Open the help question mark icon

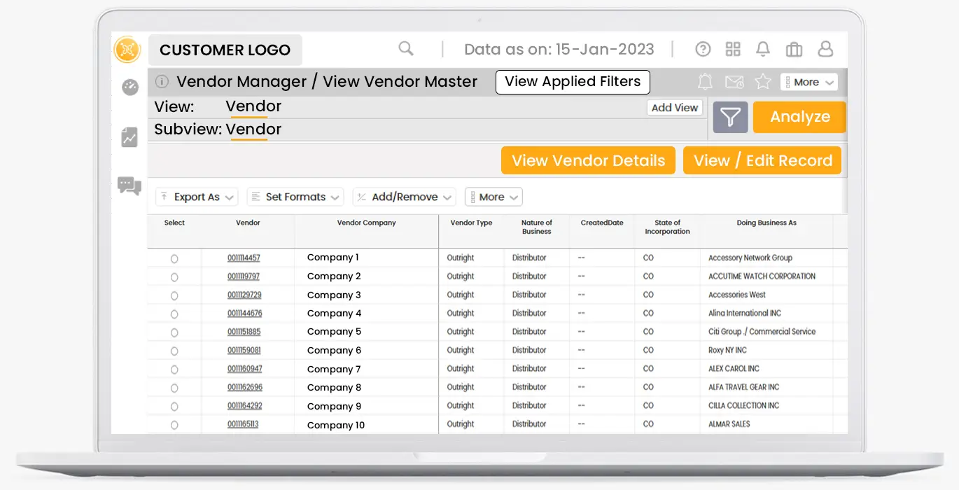coord(703,49)
